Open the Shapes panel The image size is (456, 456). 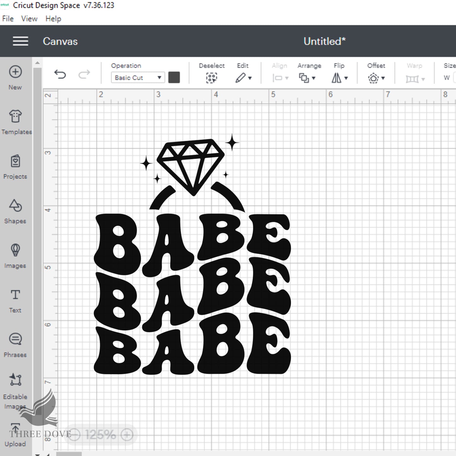(x=15, y=211)
